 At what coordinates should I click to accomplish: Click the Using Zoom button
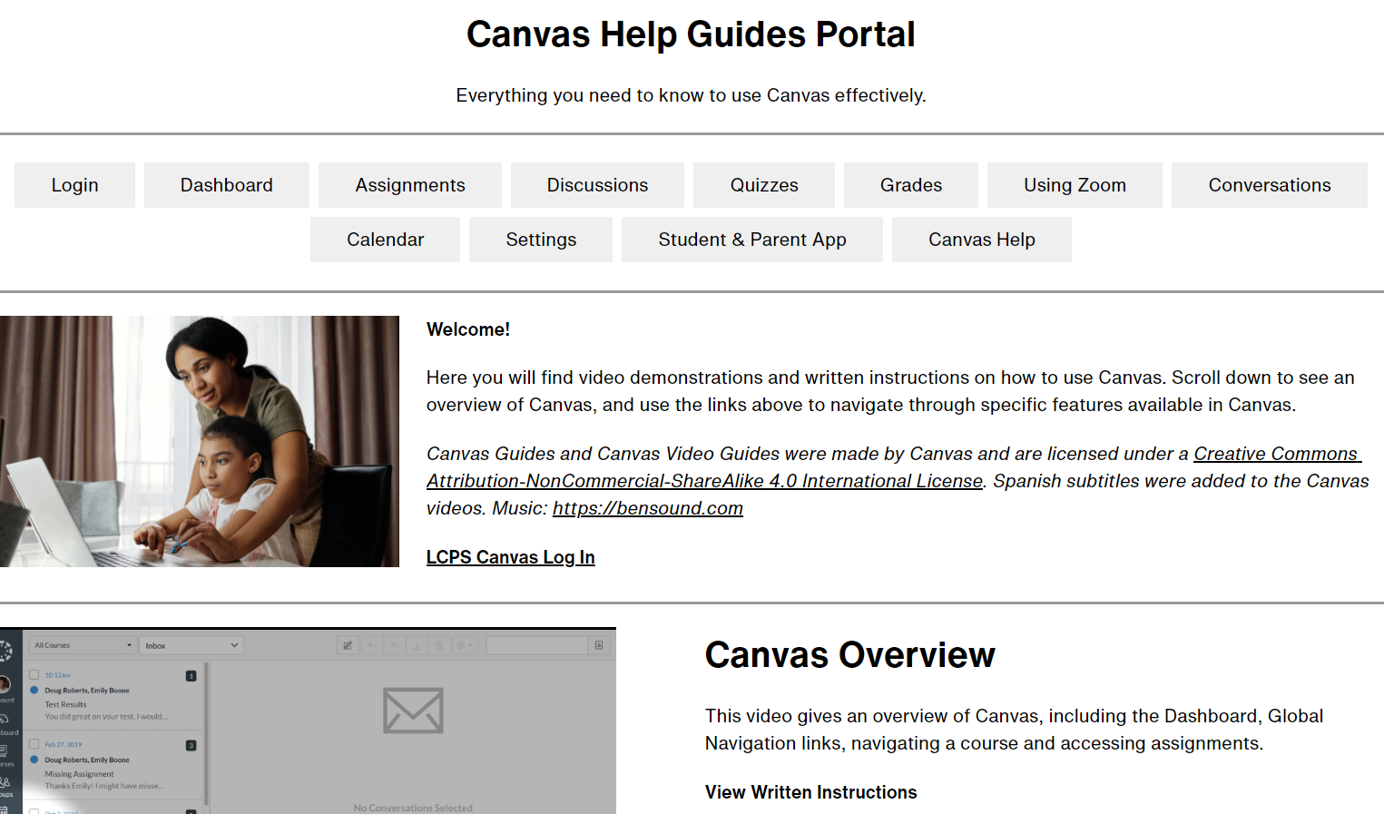point(1075,185)
